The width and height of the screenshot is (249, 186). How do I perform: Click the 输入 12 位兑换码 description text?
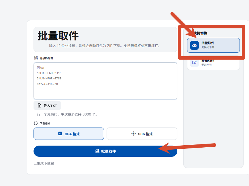click(104, 46)
